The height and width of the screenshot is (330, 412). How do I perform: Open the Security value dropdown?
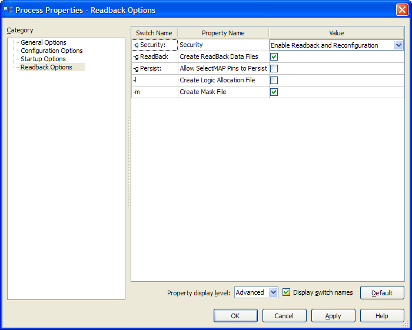coord(398,45)
